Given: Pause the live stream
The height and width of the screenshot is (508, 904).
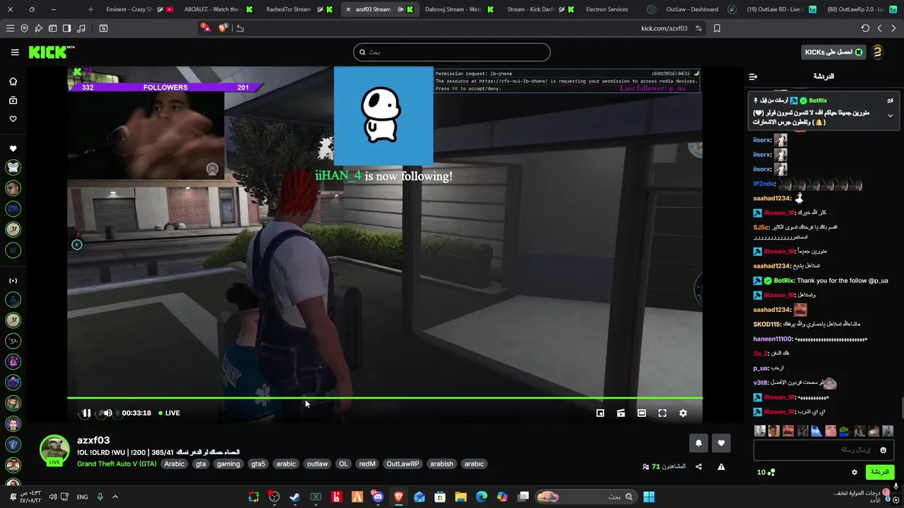Looking at the screenshot, I should [x=86, y=413].
